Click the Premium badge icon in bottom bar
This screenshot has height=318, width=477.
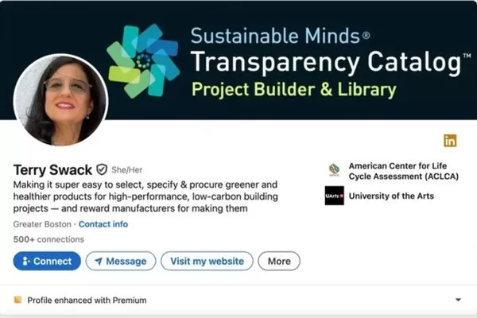(x=17, y=300)
